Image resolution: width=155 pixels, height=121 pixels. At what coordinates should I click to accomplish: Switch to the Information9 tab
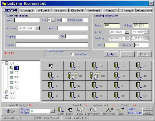(x=144, y=11)
